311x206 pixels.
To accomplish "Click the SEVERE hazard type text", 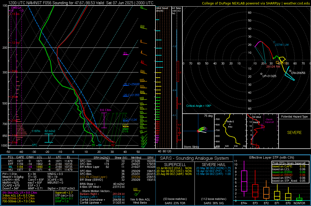I will coord(294,133).
